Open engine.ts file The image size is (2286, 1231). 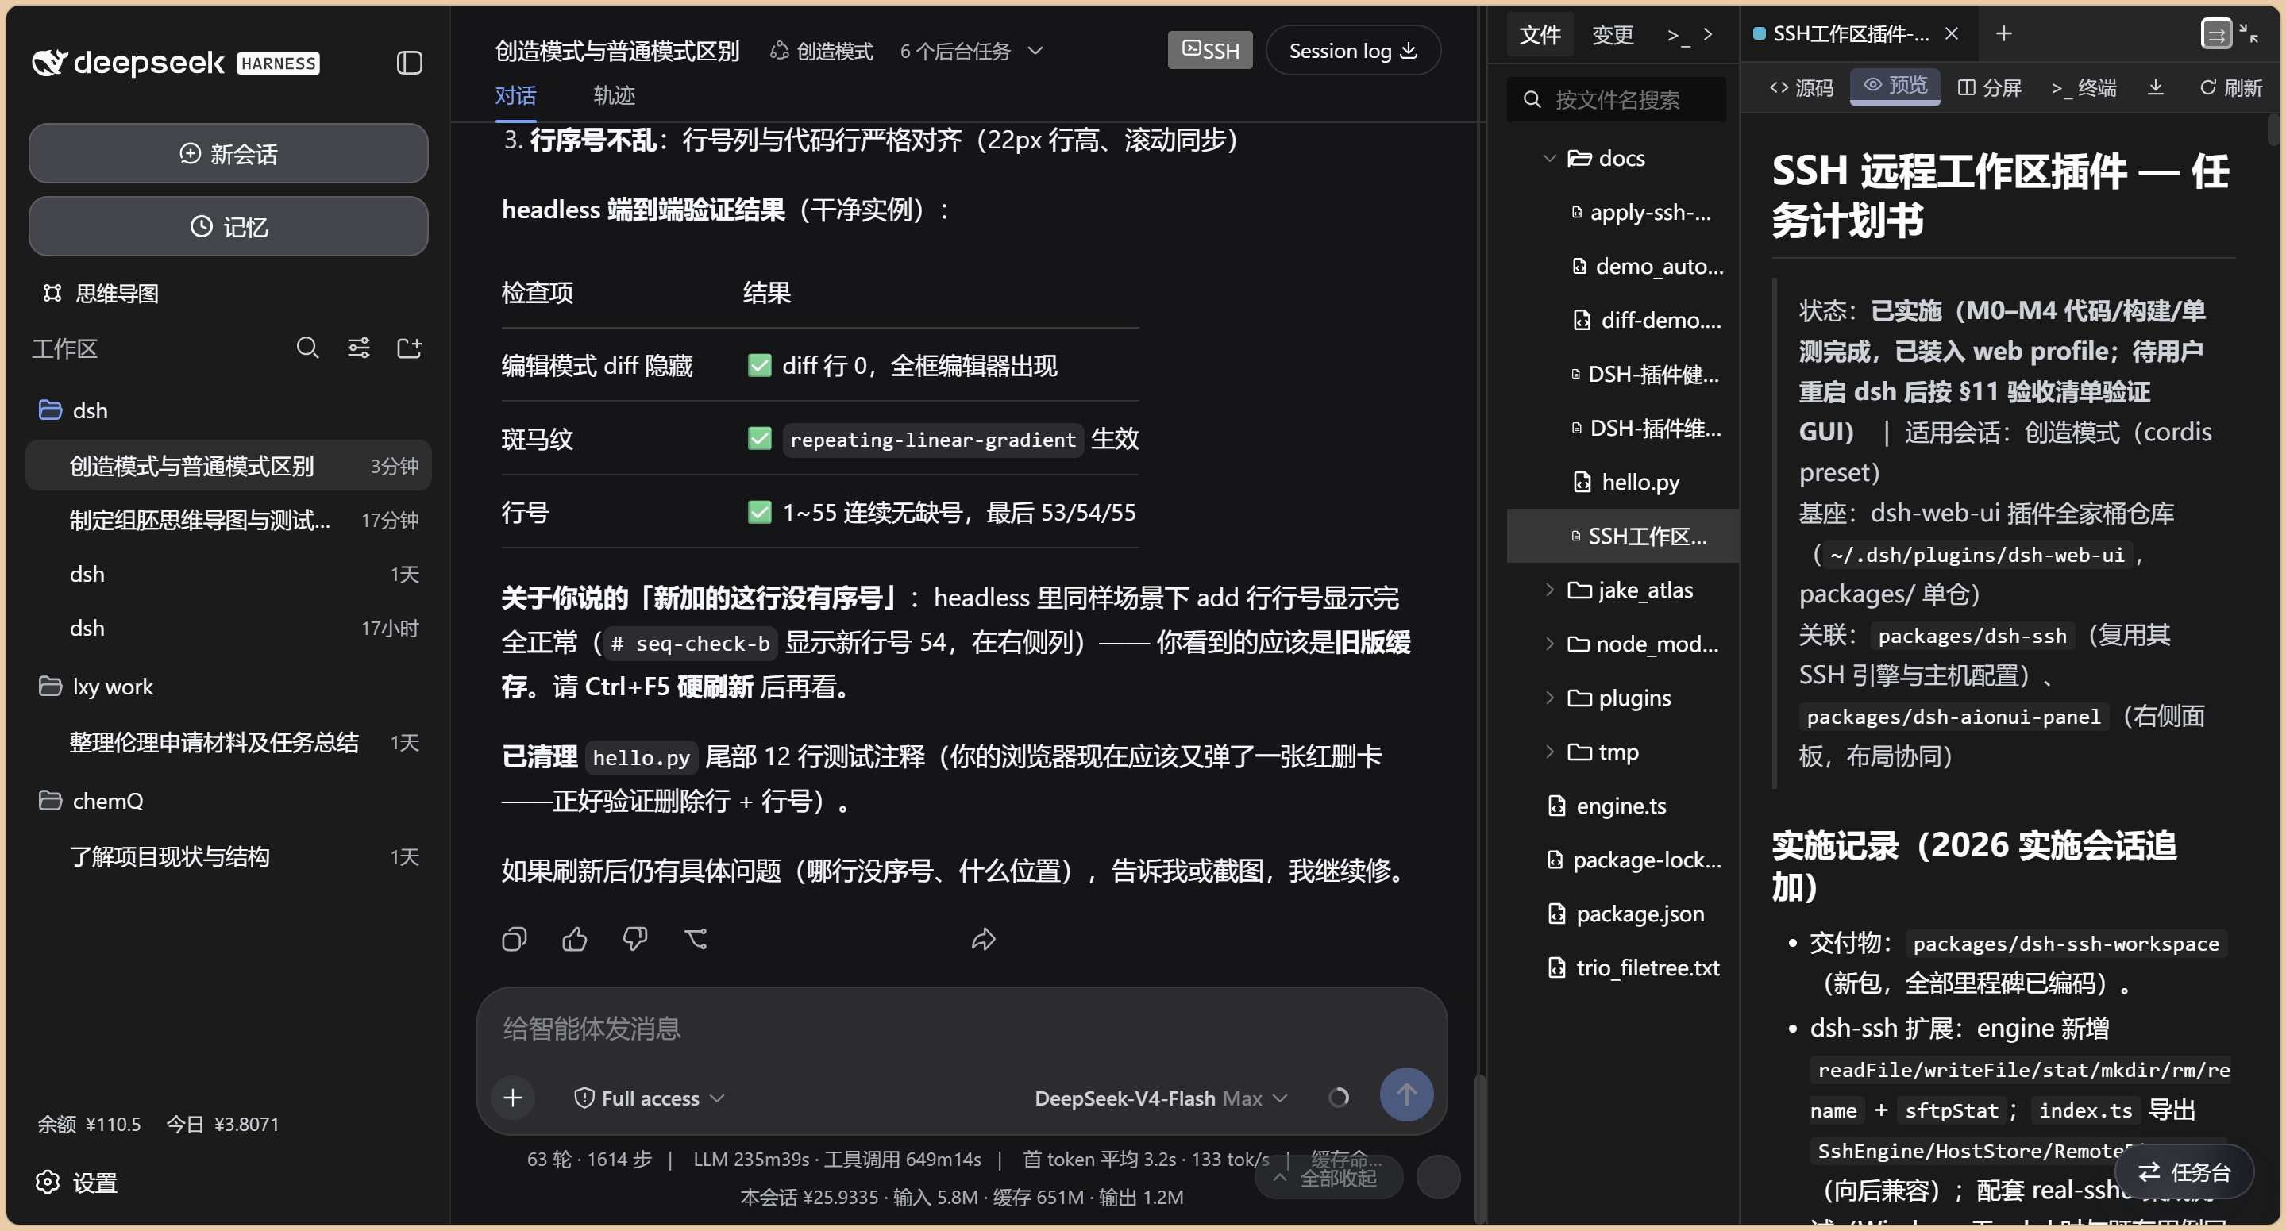(1622, 806)
